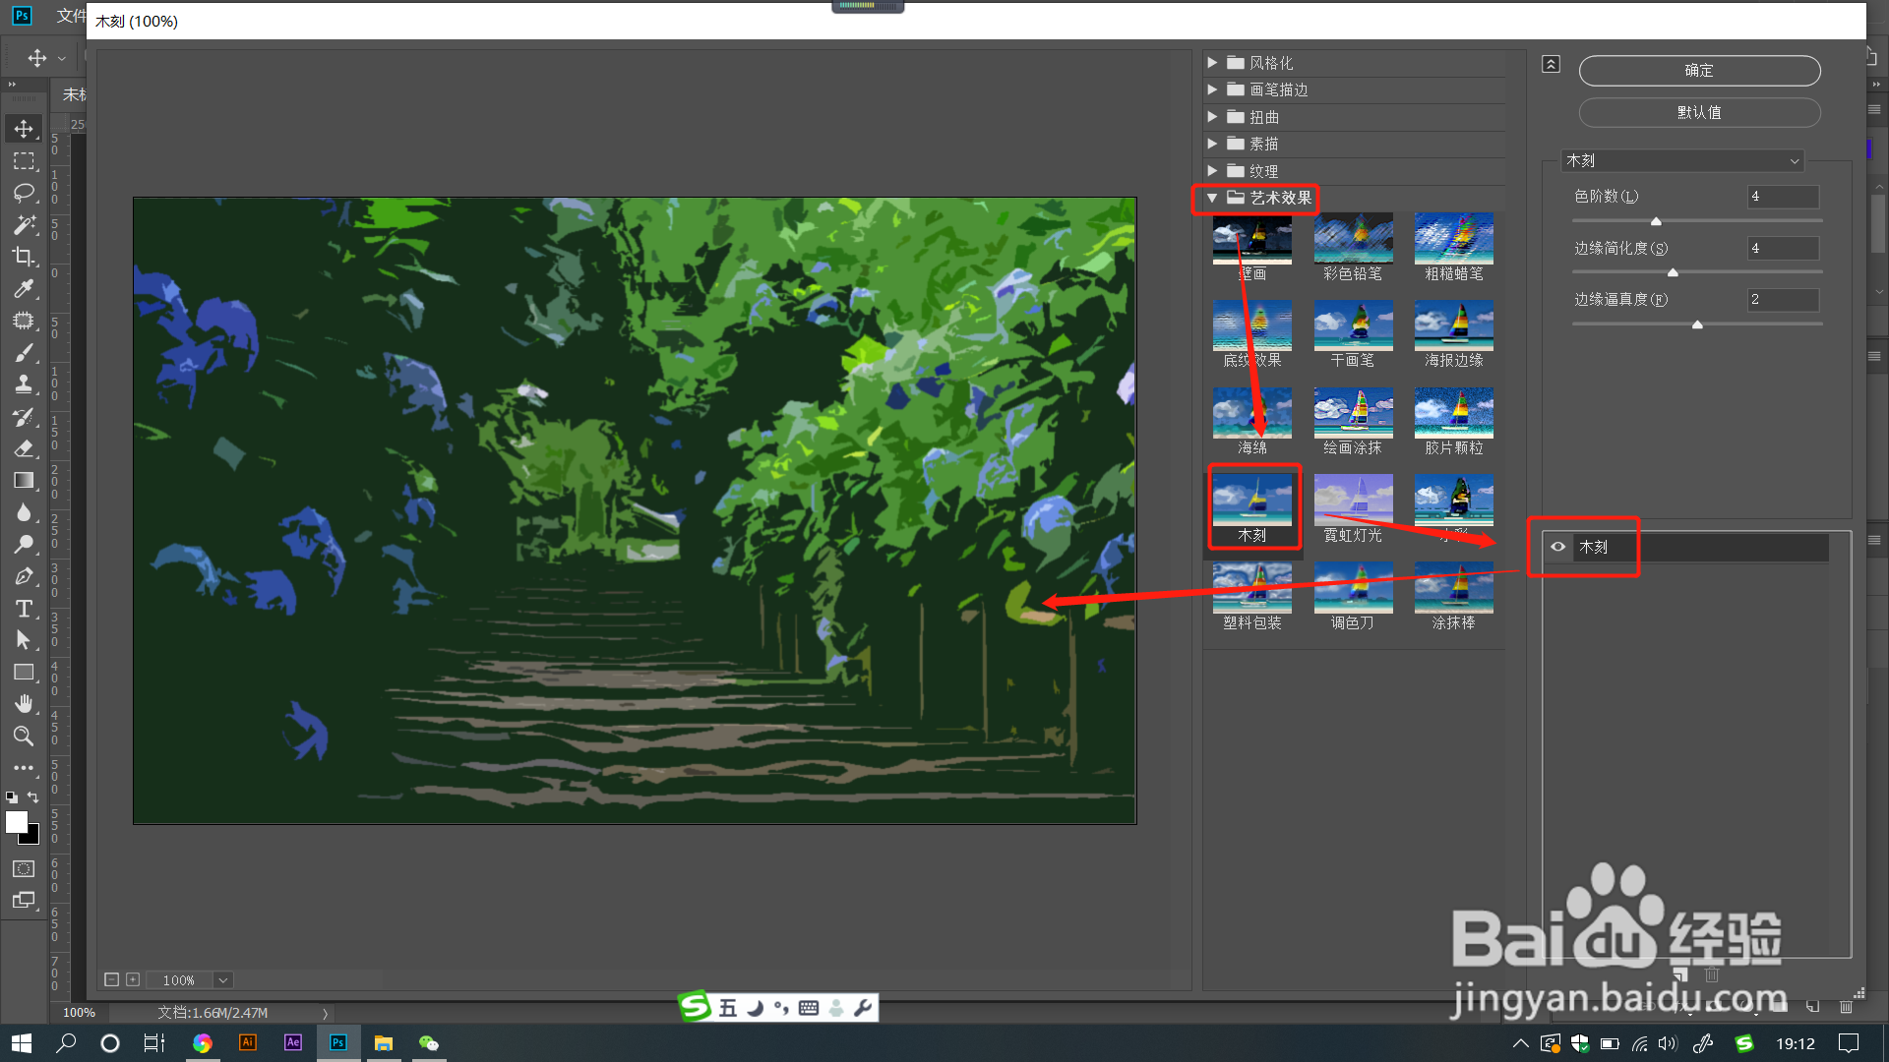The image size is (1889, 1062).
Task: Expand the 风格化 filter folder
Action: (1212, 63)
